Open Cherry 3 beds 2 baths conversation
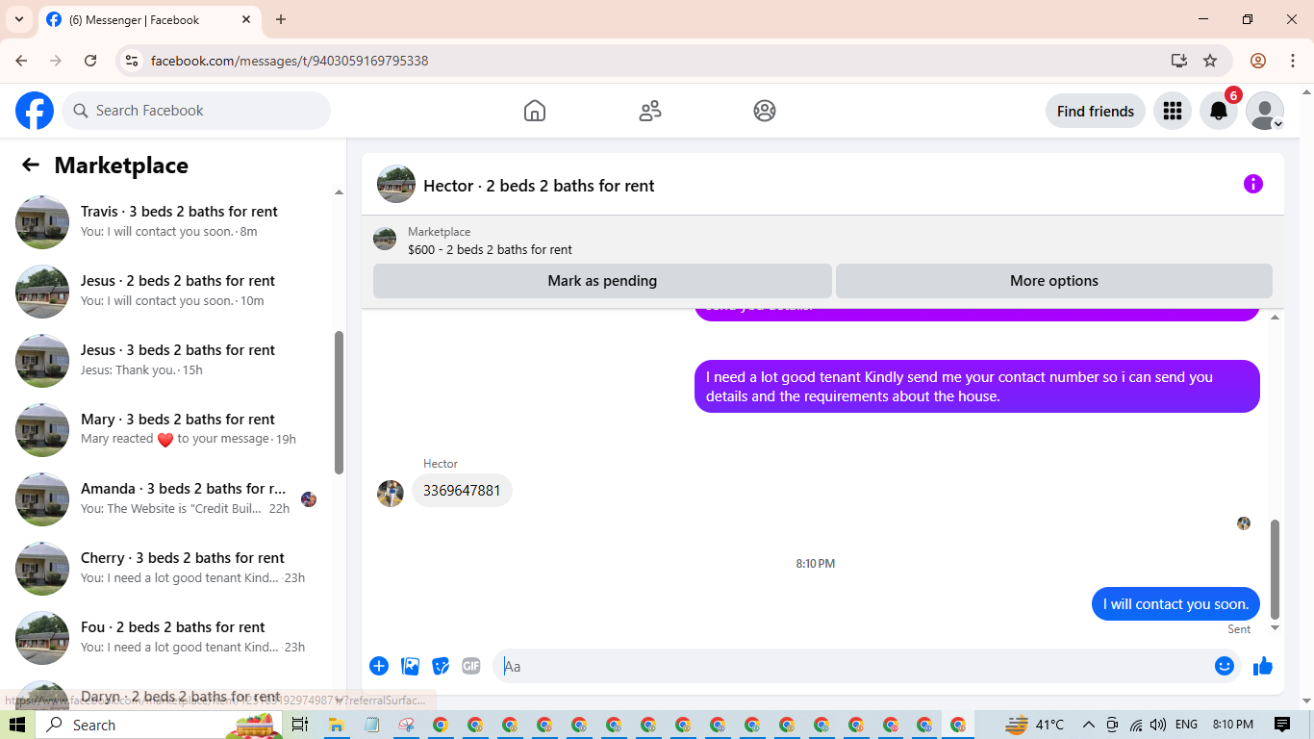The height and width of the screenshot is (739, 1314). coord(168,568)
